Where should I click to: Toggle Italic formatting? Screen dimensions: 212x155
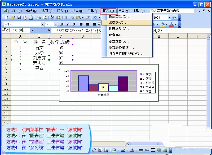[68, 24]
